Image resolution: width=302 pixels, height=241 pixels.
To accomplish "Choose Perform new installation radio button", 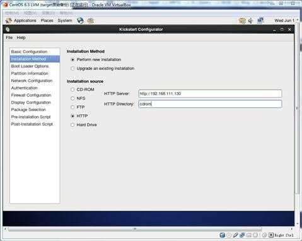I will [73, 60].
